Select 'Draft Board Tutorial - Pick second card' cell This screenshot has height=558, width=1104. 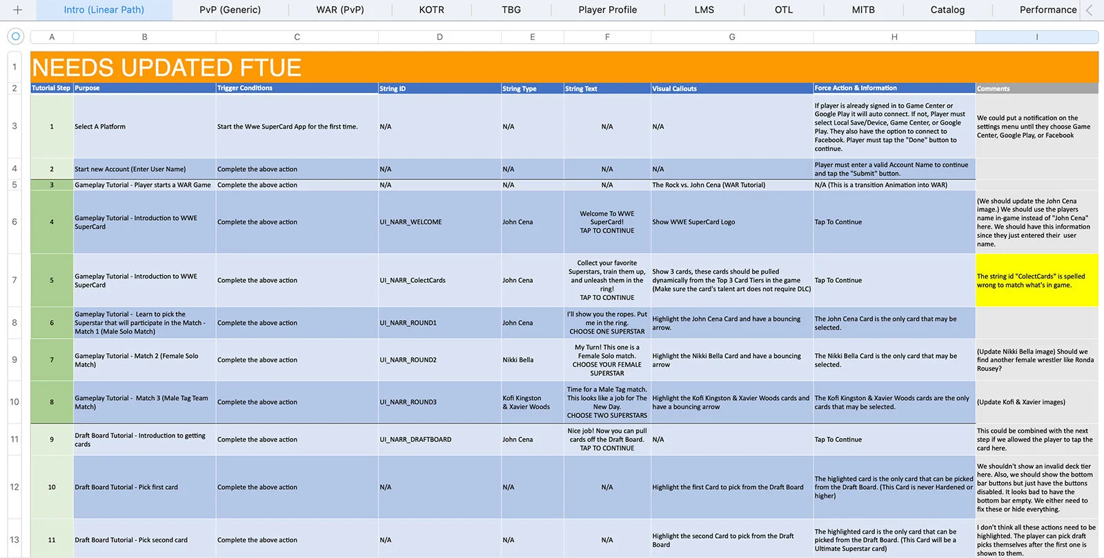(x=144, y=540)
